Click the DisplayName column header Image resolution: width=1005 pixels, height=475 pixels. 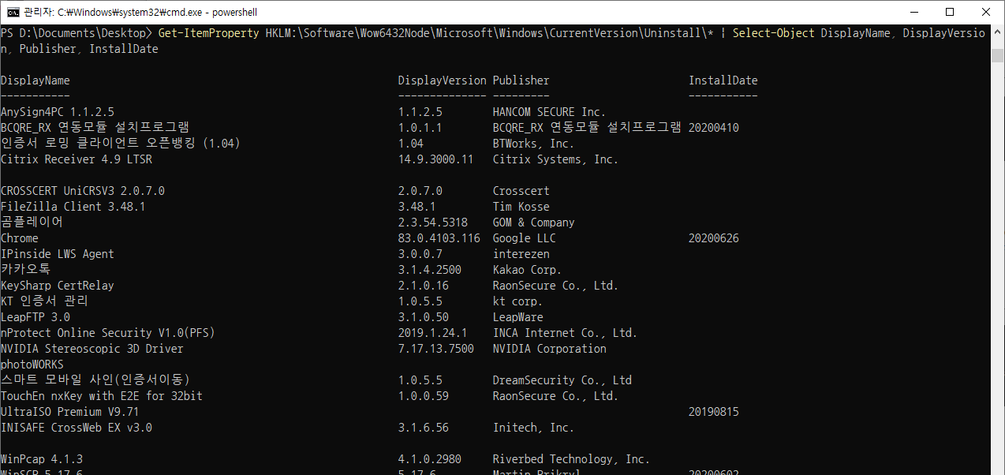[35, 80]
